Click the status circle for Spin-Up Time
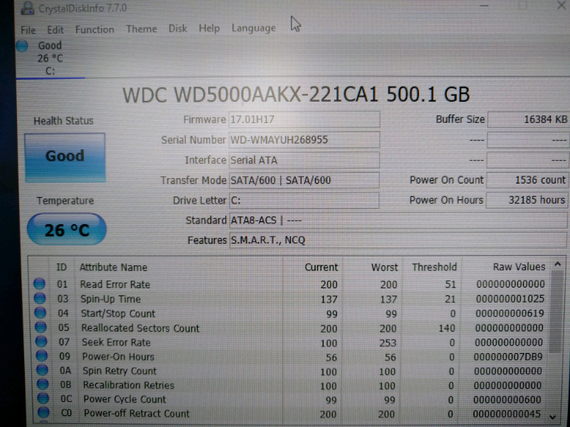This screenshot has width=570, height=427. pos(40,298)
